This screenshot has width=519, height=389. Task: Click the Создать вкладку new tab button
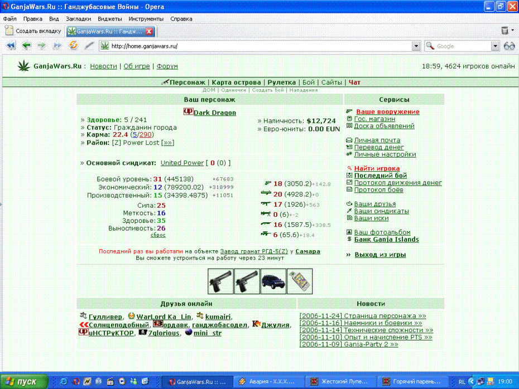click(x=33, y=31)
